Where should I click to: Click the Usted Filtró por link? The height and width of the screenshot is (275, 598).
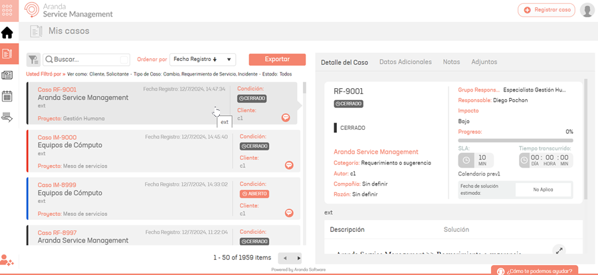pyautogui.click(x=46, y=74)
